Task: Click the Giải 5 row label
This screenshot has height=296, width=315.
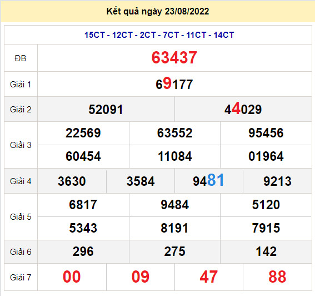Action: coord(21,217)
